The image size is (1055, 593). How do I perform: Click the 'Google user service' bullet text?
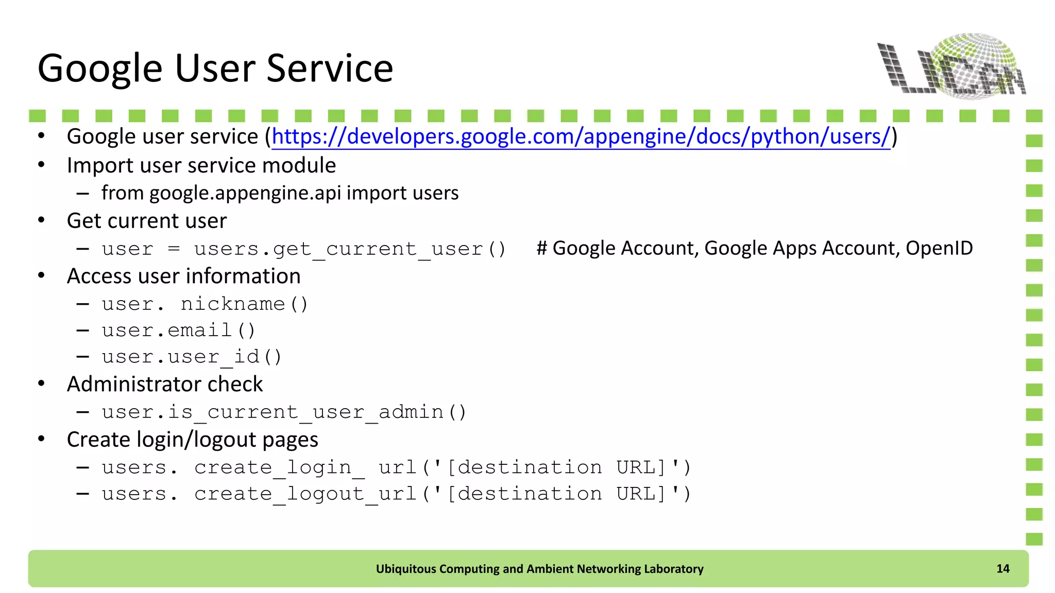pos(162,137)
